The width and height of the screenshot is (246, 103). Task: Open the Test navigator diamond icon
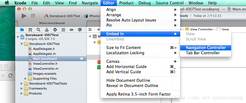pyautogui.click(x=55, y=30)
